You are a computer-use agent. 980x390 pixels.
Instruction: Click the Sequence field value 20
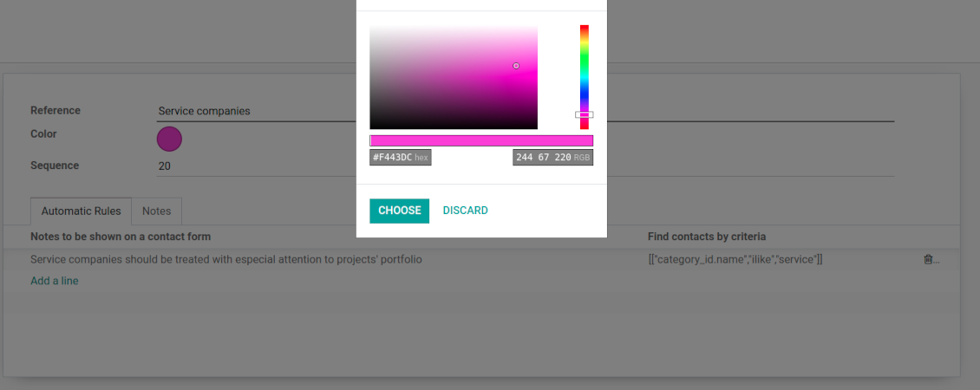525,166
